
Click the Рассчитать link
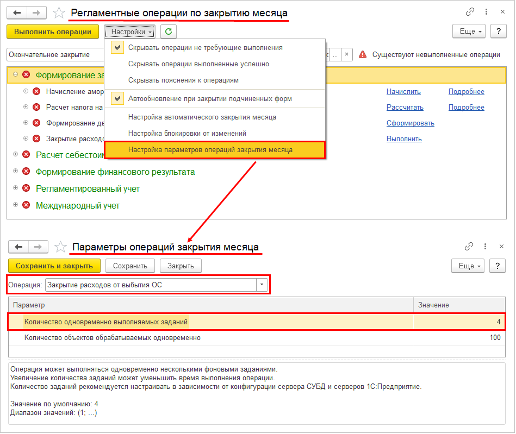coord(405,108)
